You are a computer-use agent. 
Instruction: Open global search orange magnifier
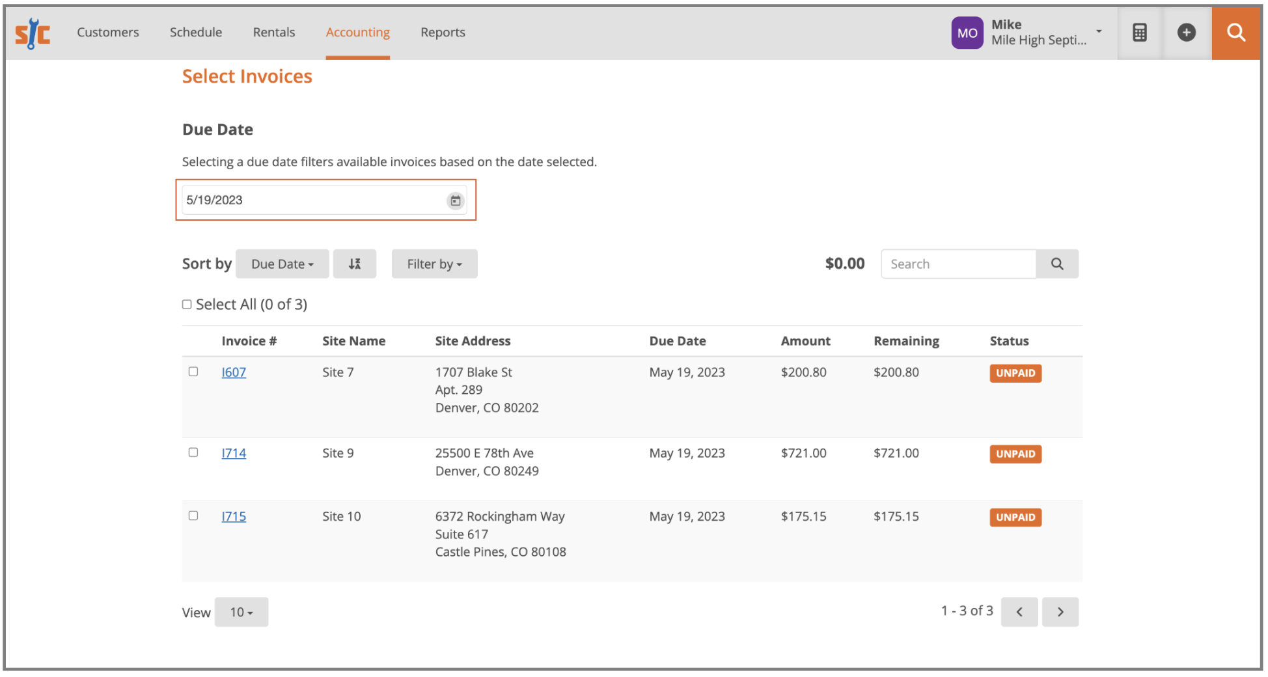pos(1235,33)
